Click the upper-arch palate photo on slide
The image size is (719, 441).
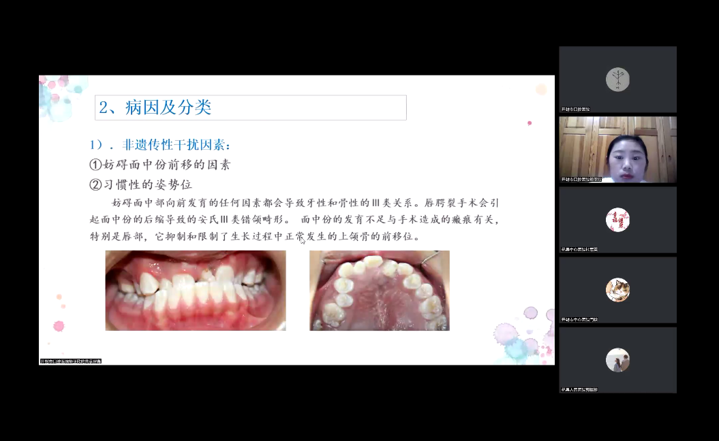coord(379,291)
